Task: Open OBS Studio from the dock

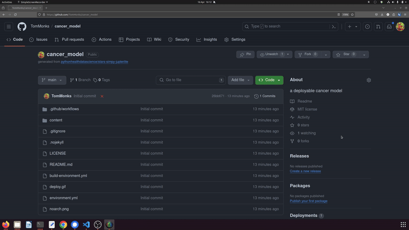Action: tap(98, 224)
